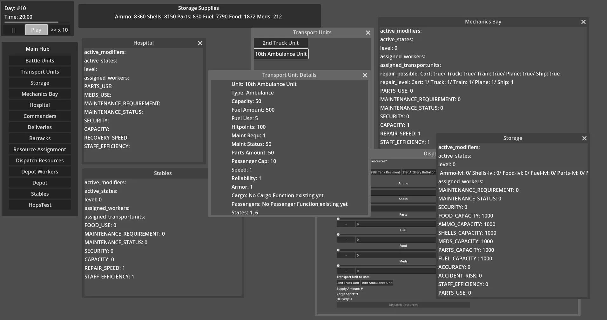Select 2nd Truck Unit in Transport Units window

pyautogui.click(x=281, y=43)
